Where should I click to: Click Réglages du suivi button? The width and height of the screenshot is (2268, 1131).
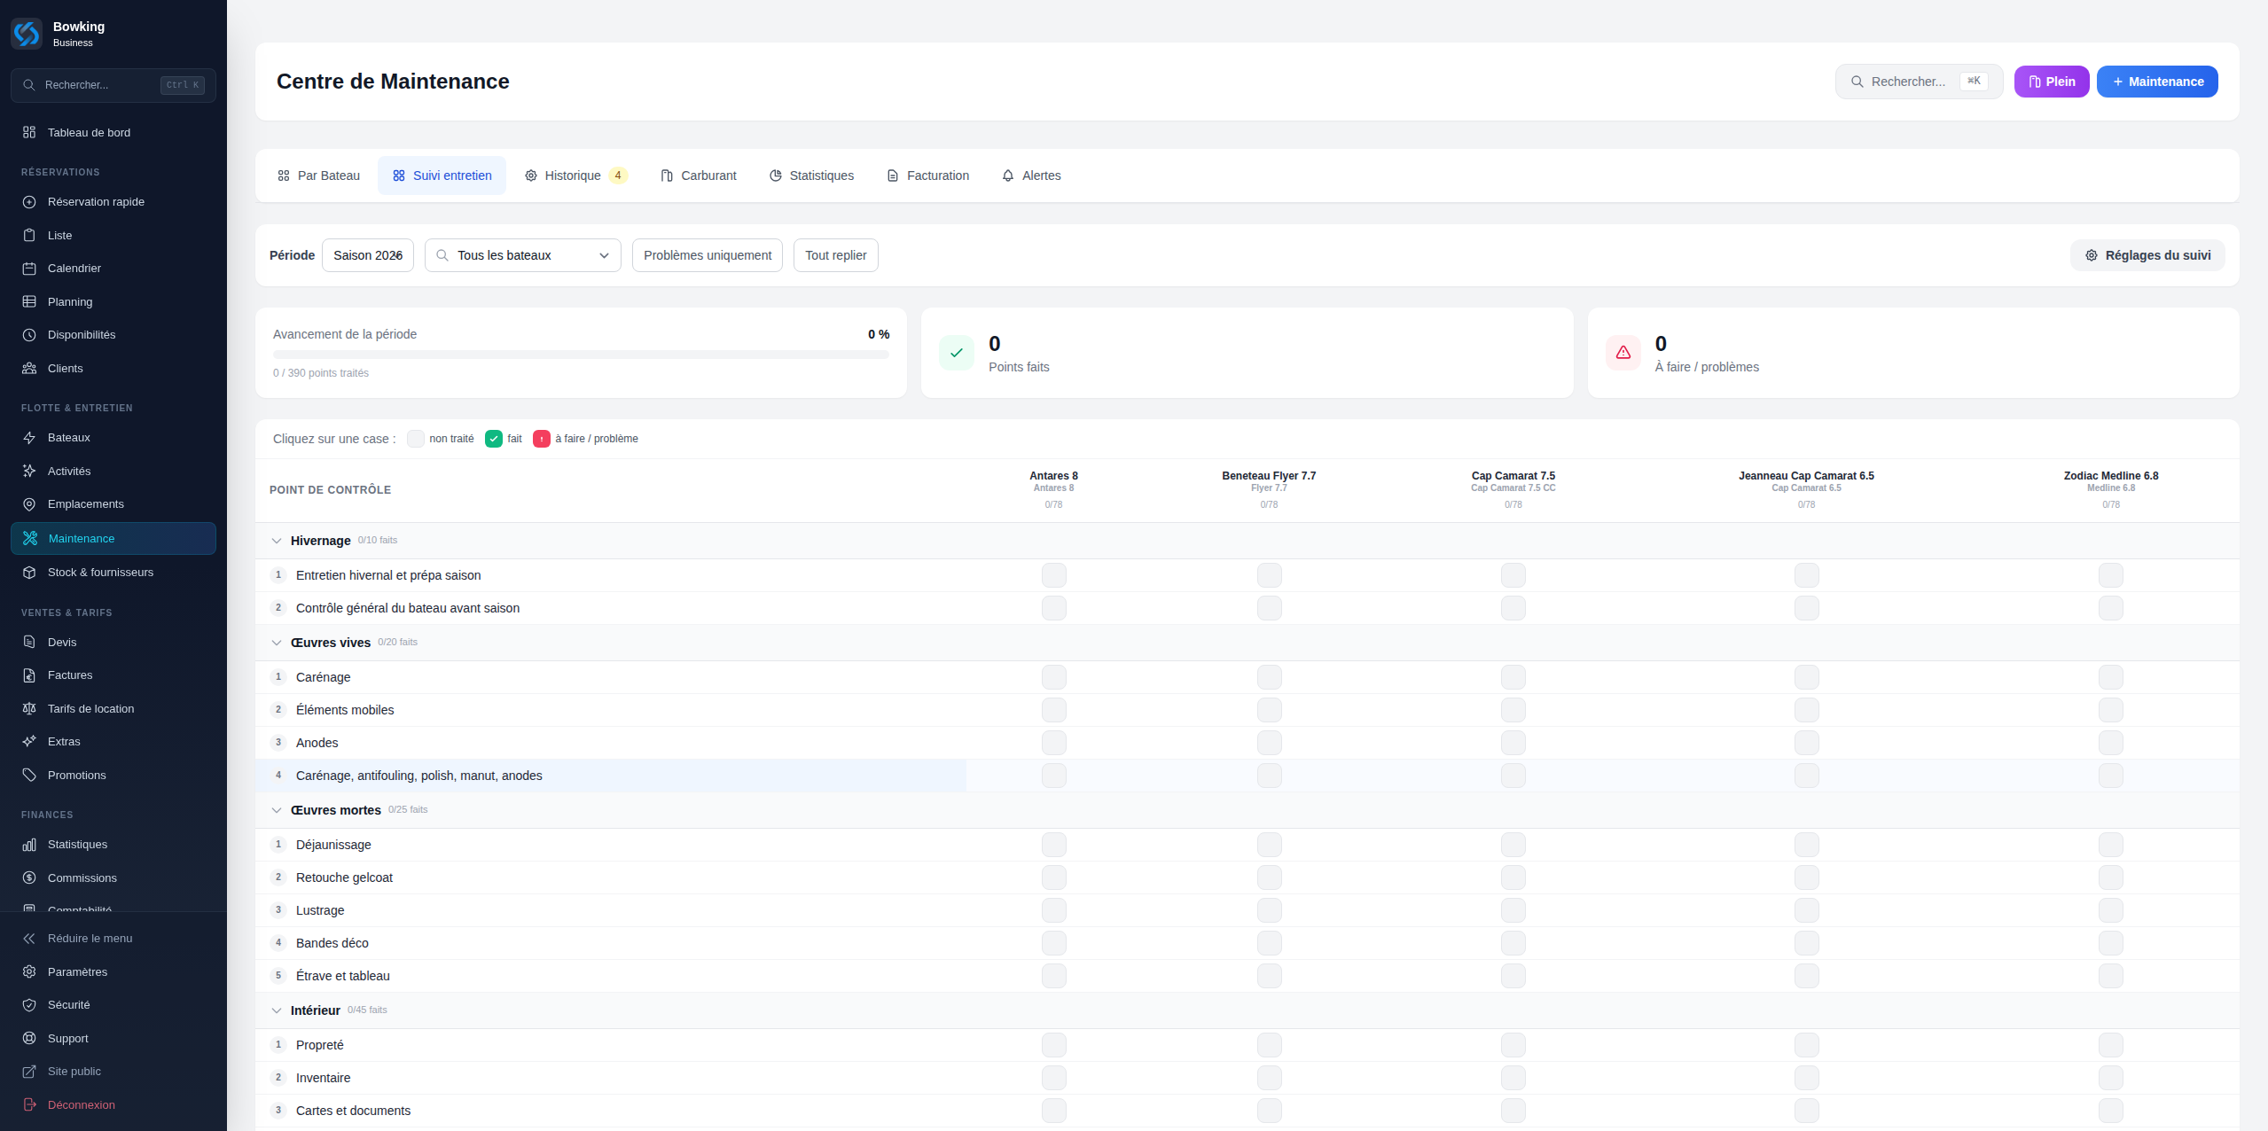click(2147, 255)
